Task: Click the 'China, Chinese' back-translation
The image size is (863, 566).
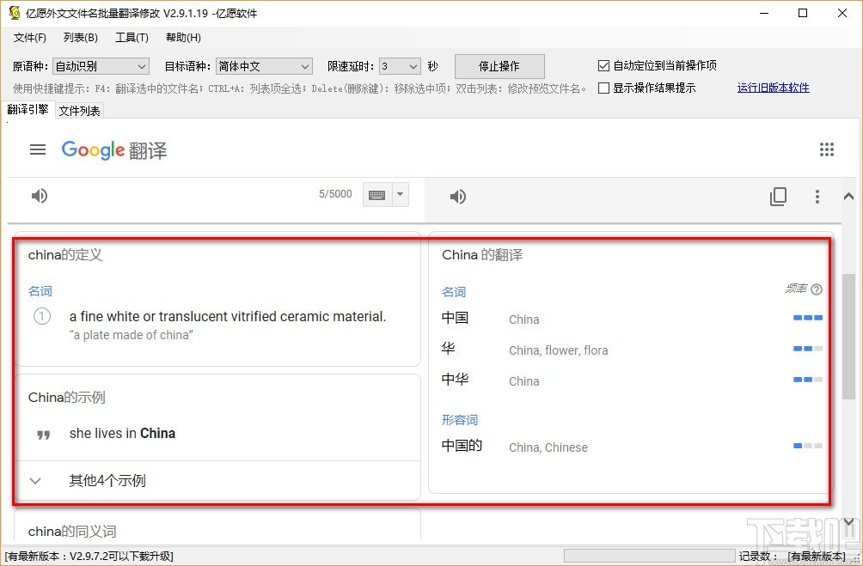Action: pyautogui.click(x=548, y=447)
